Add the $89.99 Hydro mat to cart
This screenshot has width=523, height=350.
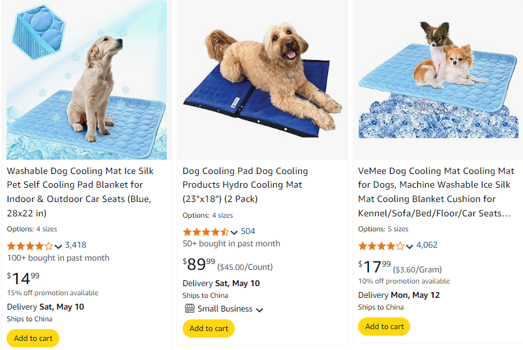coord(209,328)
